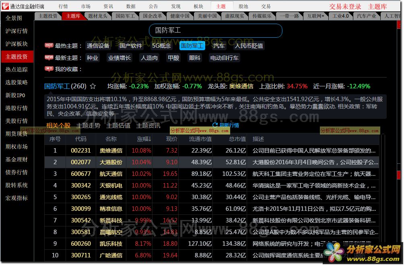404x265 pixels.
Task: Open the 交易 menu
Action: (x=266, y=6)
